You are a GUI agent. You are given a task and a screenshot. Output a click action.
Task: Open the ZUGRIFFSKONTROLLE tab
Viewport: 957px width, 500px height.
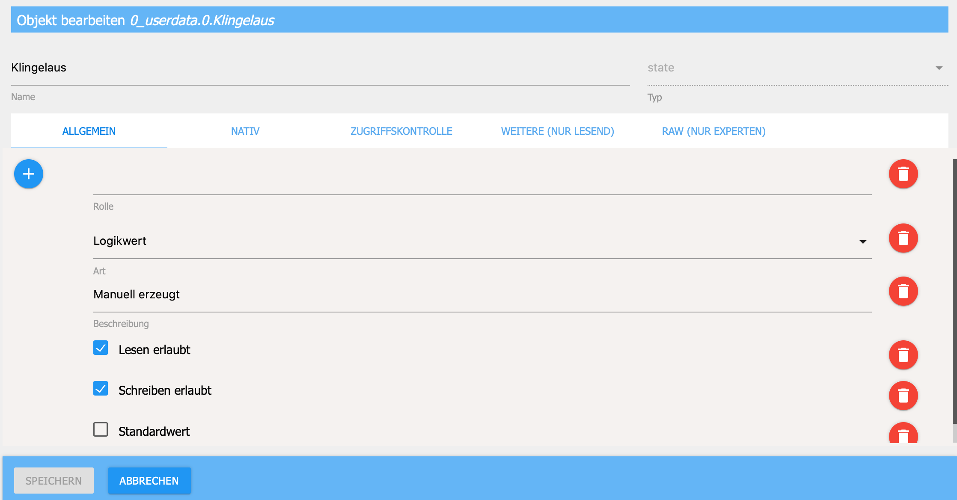[401, 131]
